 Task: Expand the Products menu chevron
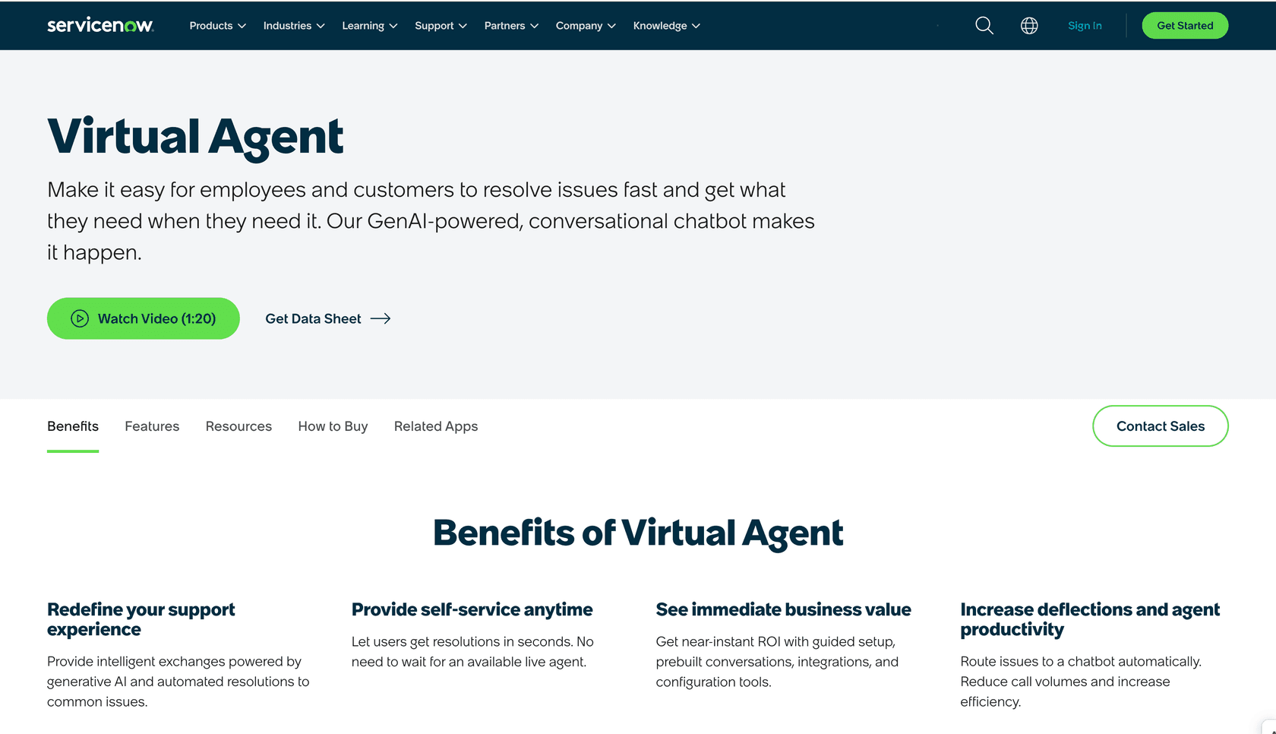click(x=242, y=26)
